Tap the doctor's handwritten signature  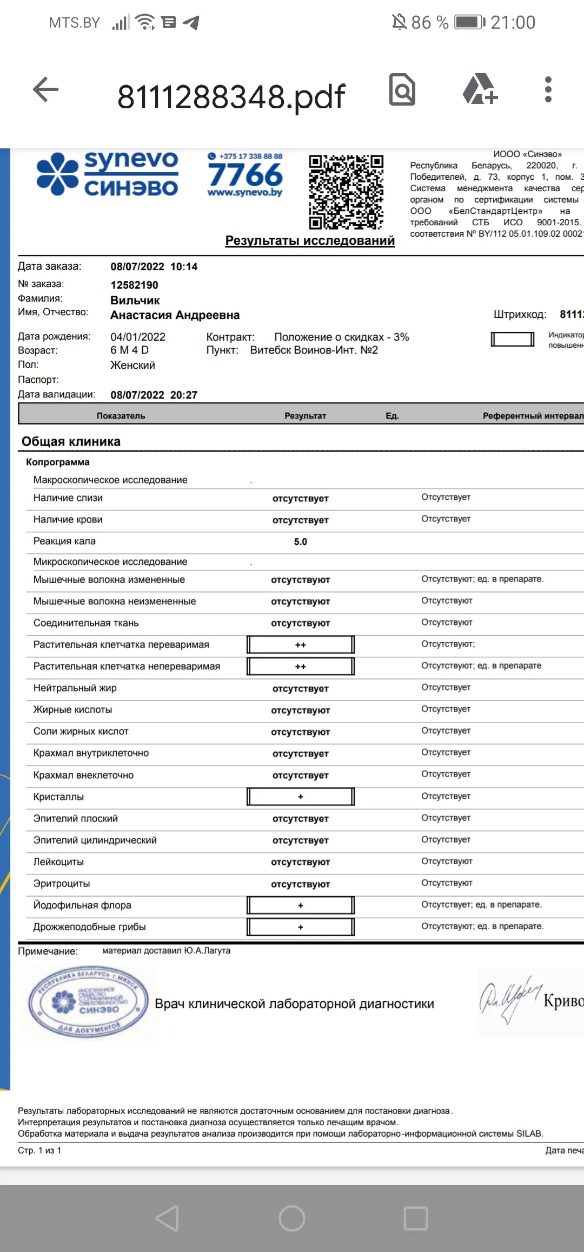tap(510, 1001)
